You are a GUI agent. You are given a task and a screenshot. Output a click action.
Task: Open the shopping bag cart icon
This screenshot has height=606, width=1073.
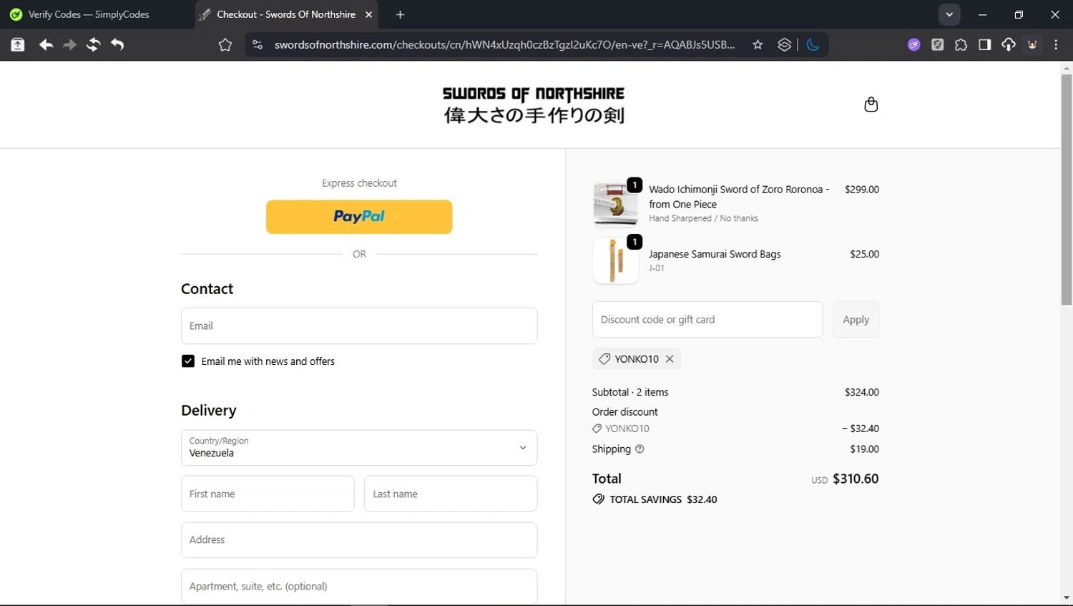click(871, 104)
